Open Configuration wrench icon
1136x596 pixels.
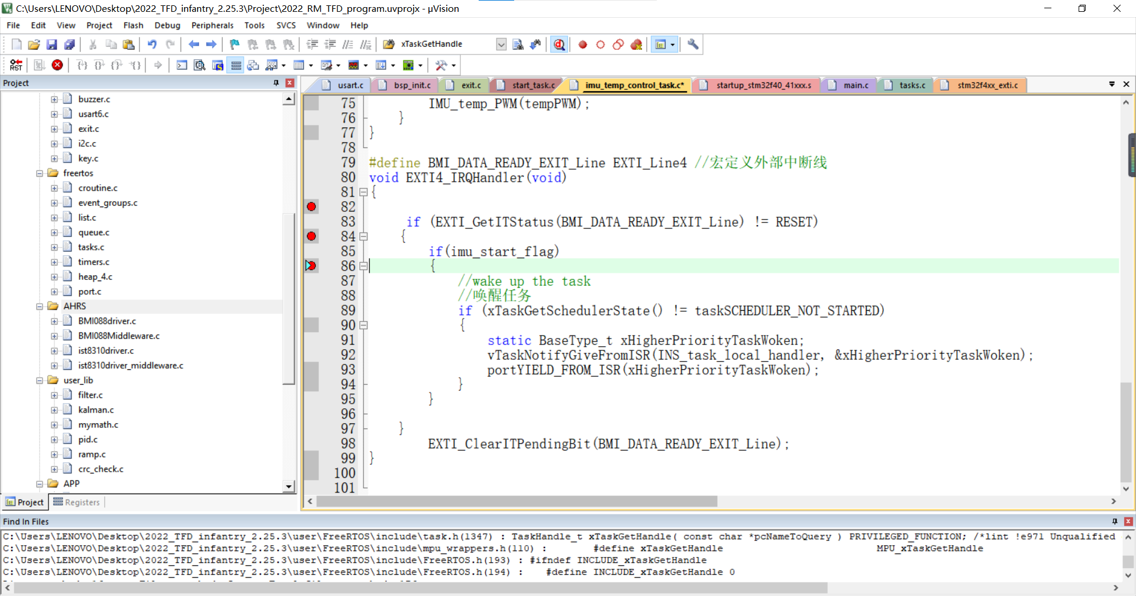point(693,44)
